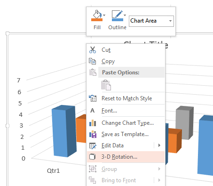Click the orange fill color bar

[x=97, y=20]
